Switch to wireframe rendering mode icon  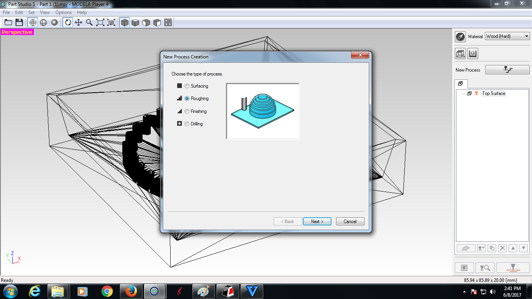(x=33, y=23)
